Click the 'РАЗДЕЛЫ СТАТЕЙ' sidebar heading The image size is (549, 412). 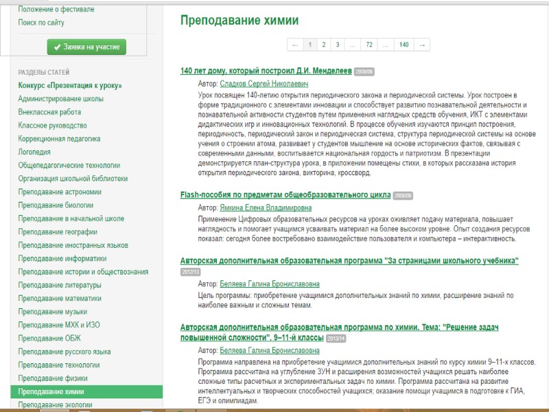[x=44, y=72]
